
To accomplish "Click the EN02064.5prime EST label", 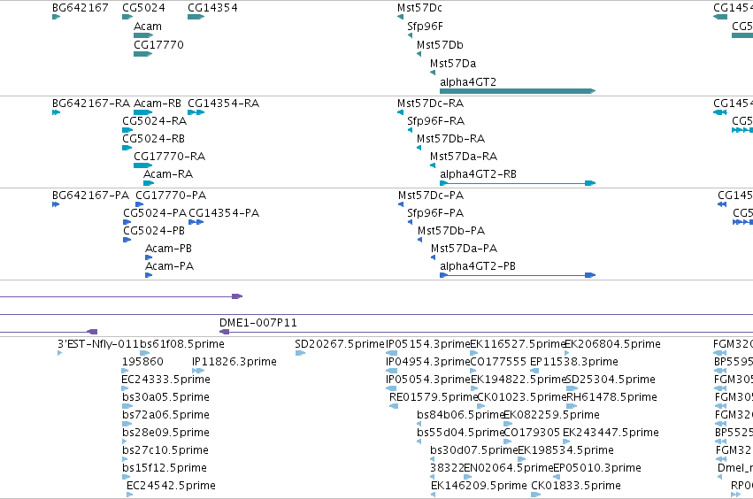I will click(509, 468).
